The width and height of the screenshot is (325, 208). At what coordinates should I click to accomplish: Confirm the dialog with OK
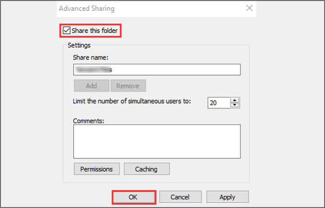click(133, 197)
